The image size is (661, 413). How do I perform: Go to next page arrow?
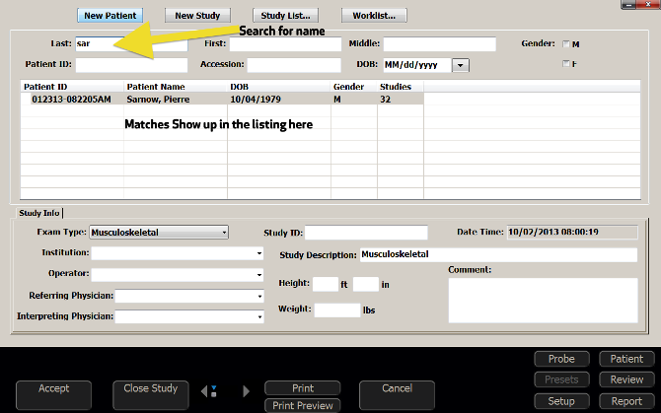tap(247, 391)
